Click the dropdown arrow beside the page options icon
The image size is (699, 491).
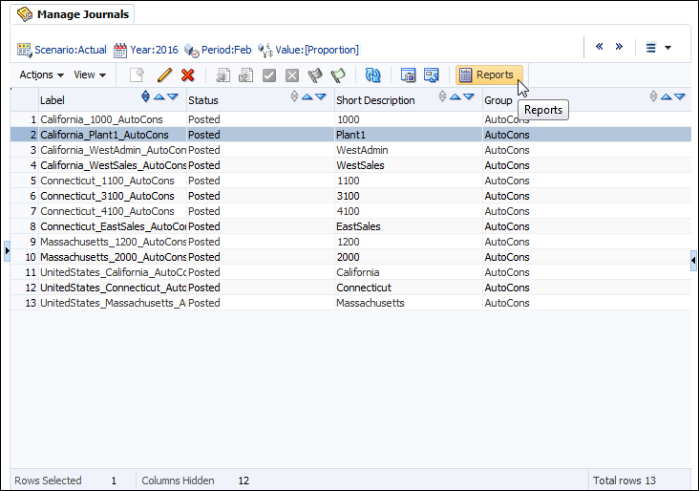pos(667,48)
